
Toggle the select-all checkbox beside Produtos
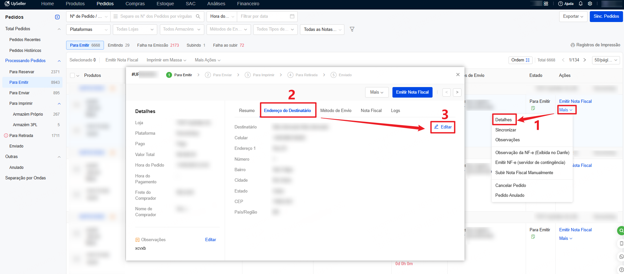[72, 76]
